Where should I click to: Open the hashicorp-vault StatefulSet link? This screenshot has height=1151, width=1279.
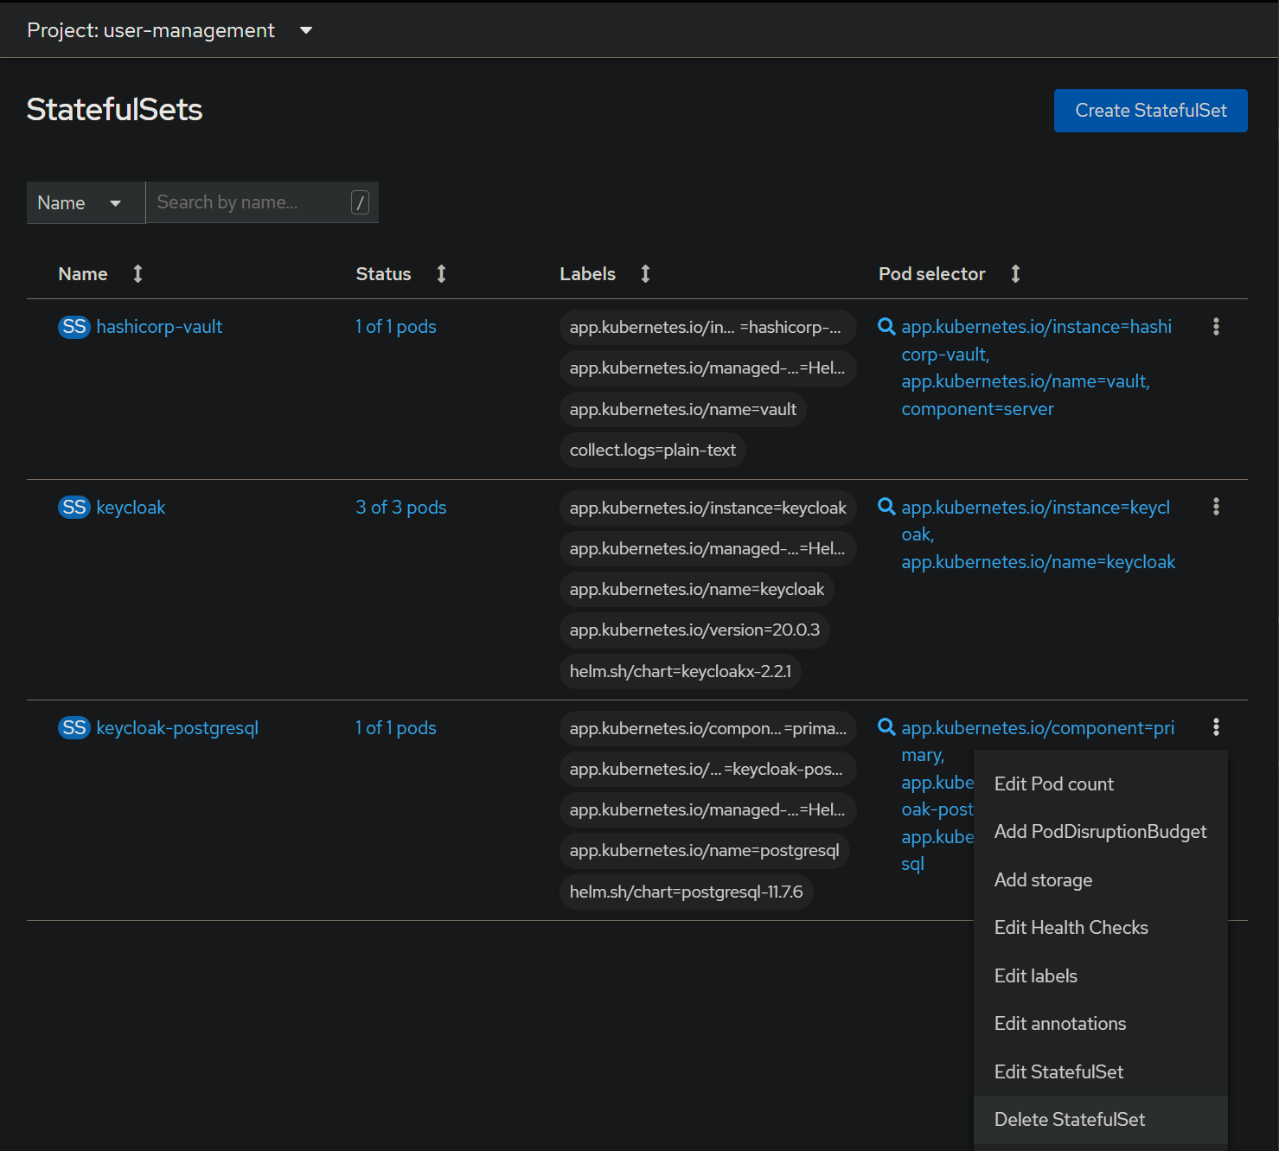(159, 327)
